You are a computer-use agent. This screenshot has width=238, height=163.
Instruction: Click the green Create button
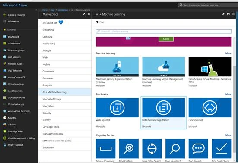[x=166, y=39]
